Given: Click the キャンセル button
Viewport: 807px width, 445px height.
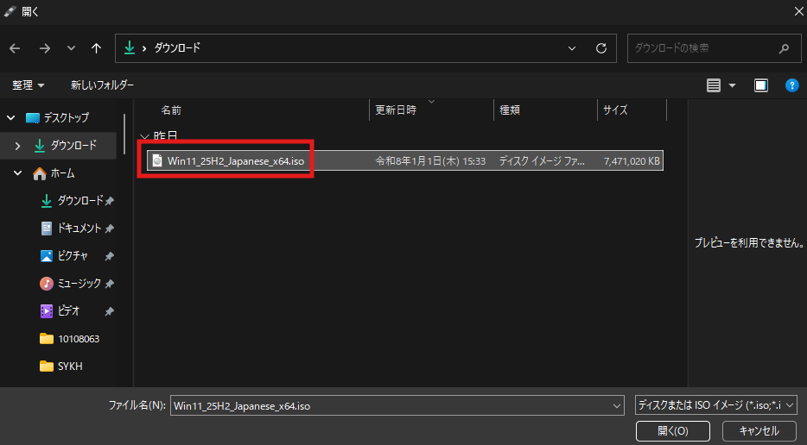Looking at the screenshot, I should [x=759, y=430].
